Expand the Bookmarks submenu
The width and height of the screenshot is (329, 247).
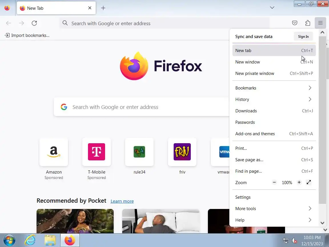tap(274, 88)
